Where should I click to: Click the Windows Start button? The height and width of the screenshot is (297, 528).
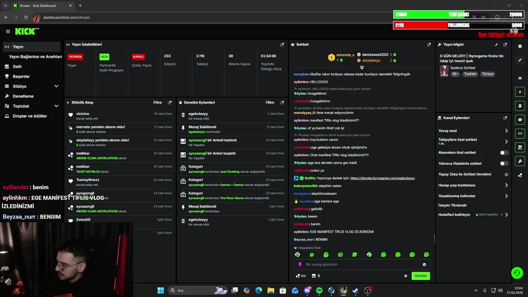click(160, 290)
